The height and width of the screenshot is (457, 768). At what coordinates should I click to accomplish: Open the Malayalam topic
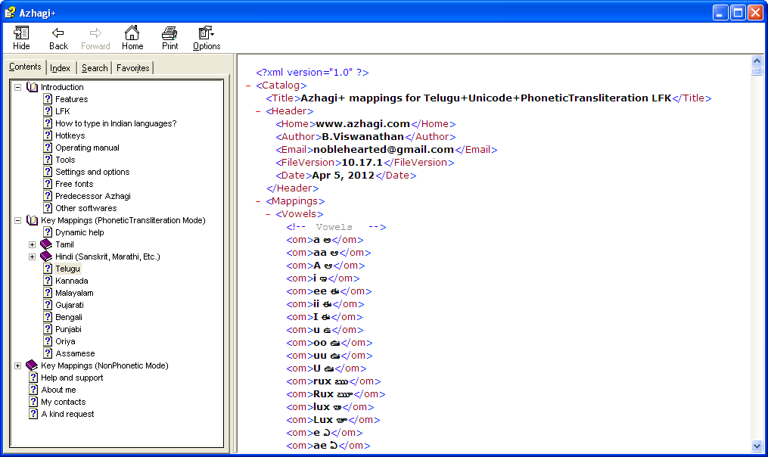tap(74, 293)
